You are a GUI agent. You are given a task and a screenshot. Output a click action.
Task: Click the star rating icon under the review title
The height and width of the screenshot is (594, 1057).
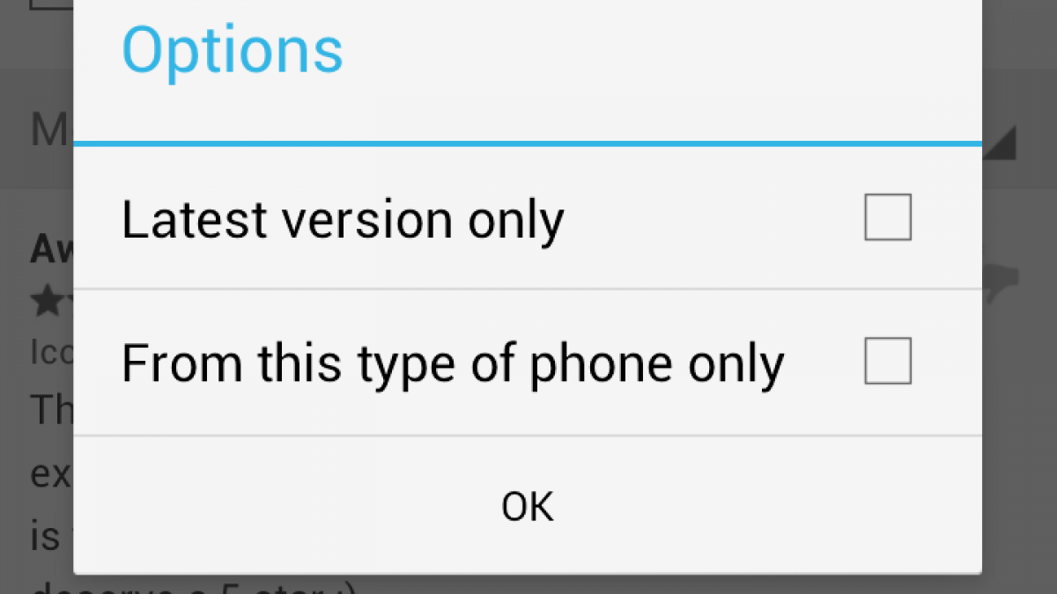click(x=52, y=302)
